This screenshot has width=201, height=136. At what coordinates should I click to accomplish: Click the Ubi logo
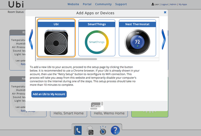(x=16, y=4)
